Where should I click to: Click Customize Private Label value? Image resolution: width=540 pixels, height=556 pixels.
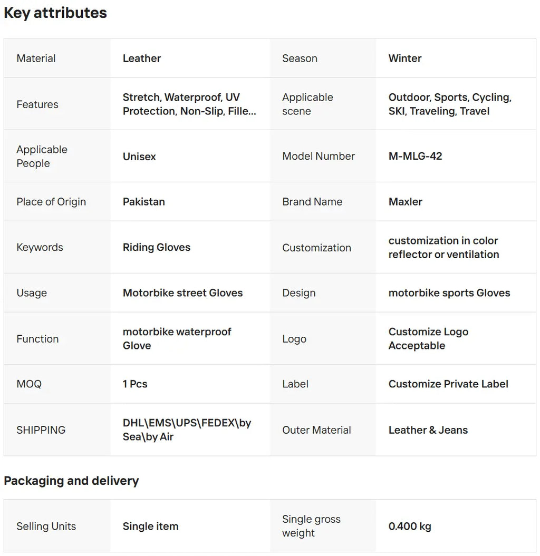click(448, 384)
